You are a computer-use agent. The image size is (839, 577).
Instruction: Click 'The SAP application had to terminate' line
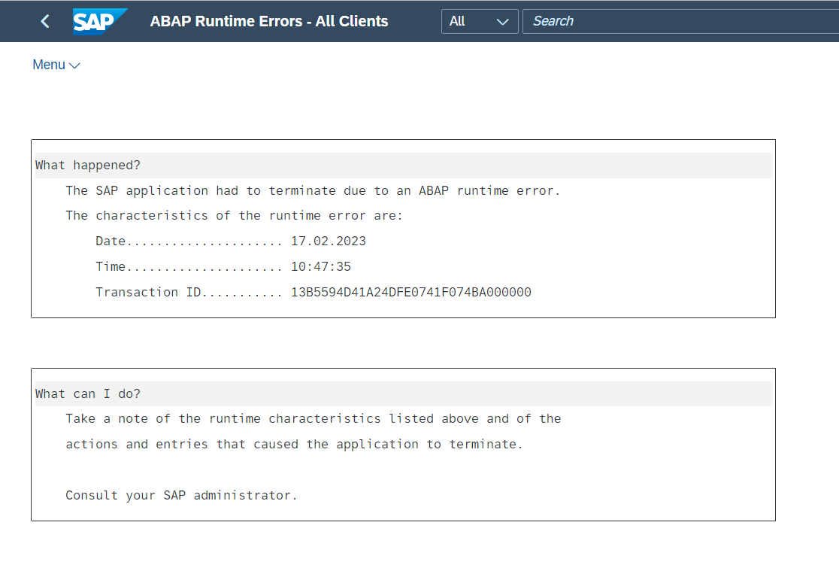click(313, 191)
